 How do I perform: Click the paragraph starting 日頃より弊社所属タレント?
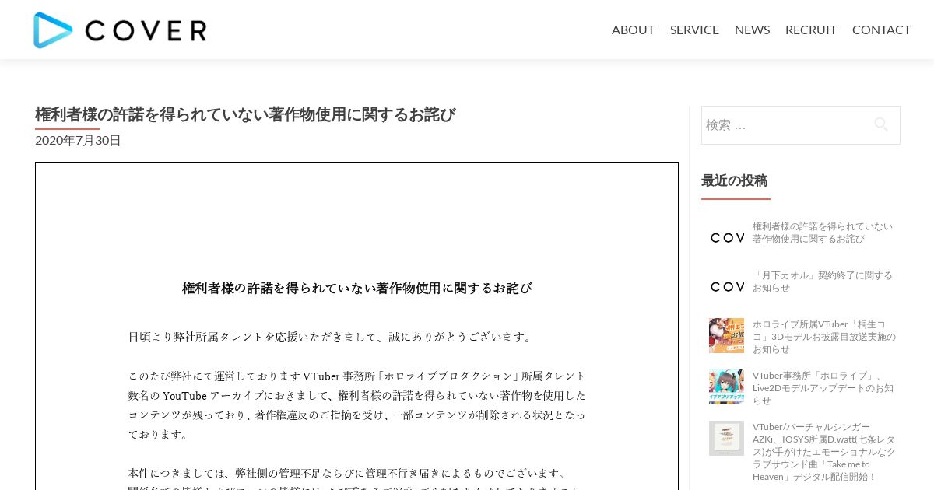tap(332, 337)
